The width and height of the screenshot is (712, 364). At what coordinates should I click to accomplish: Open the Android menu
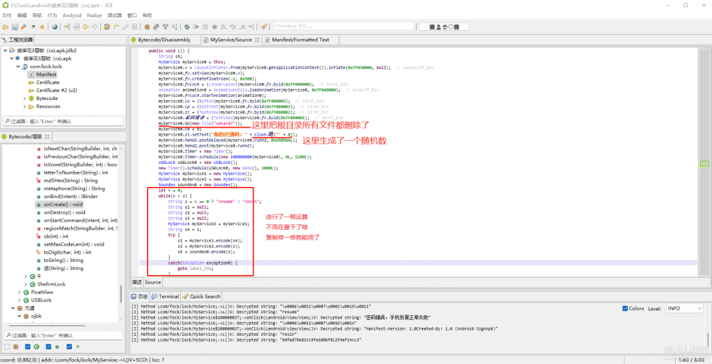(x=72, y=15)
